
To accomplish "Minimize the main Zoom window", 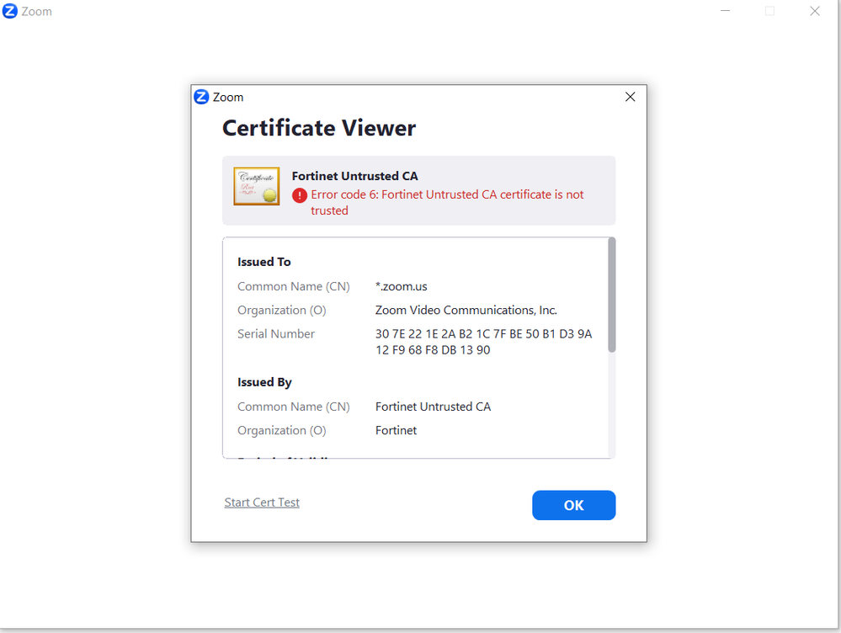I will (x=725, y=11).
